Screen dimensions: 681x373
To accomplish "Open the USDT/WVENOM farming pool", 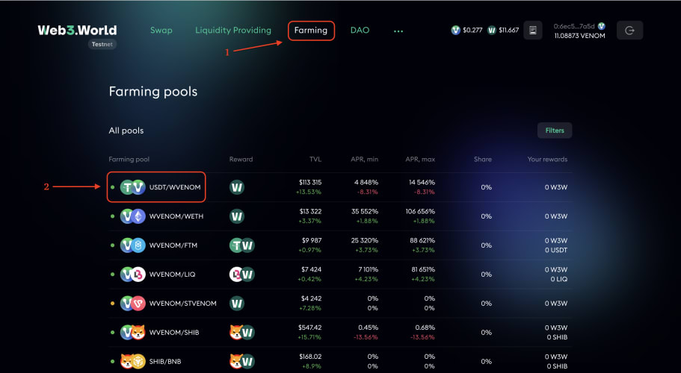I will 340,187.
